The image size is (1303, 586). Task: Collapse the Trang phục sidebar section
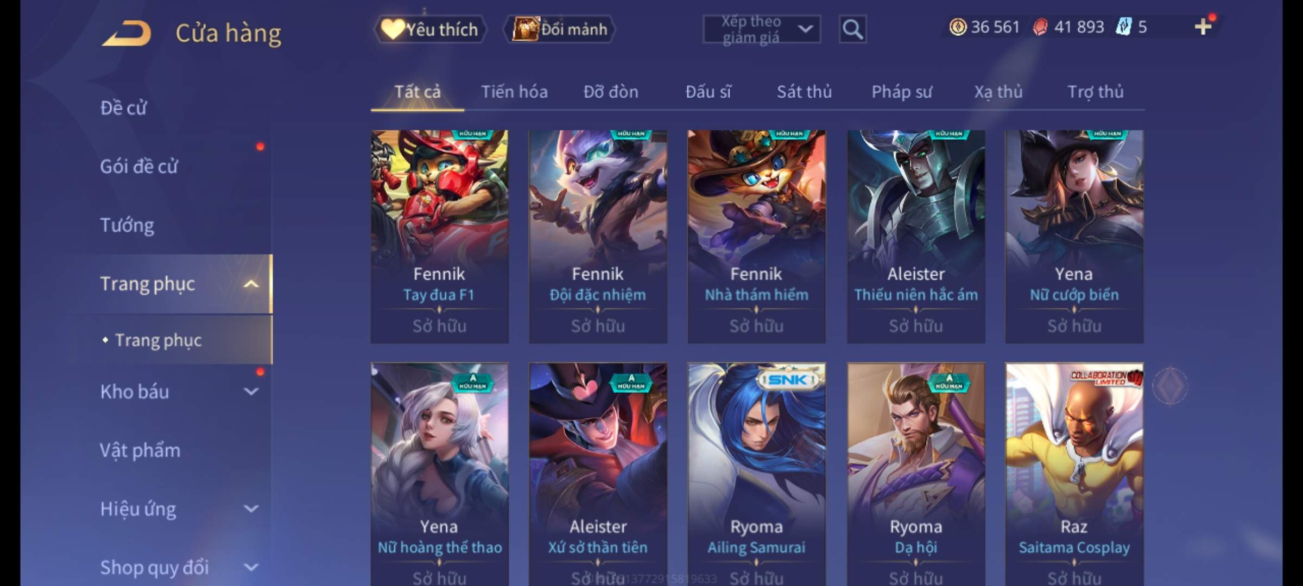coord(251,284)
